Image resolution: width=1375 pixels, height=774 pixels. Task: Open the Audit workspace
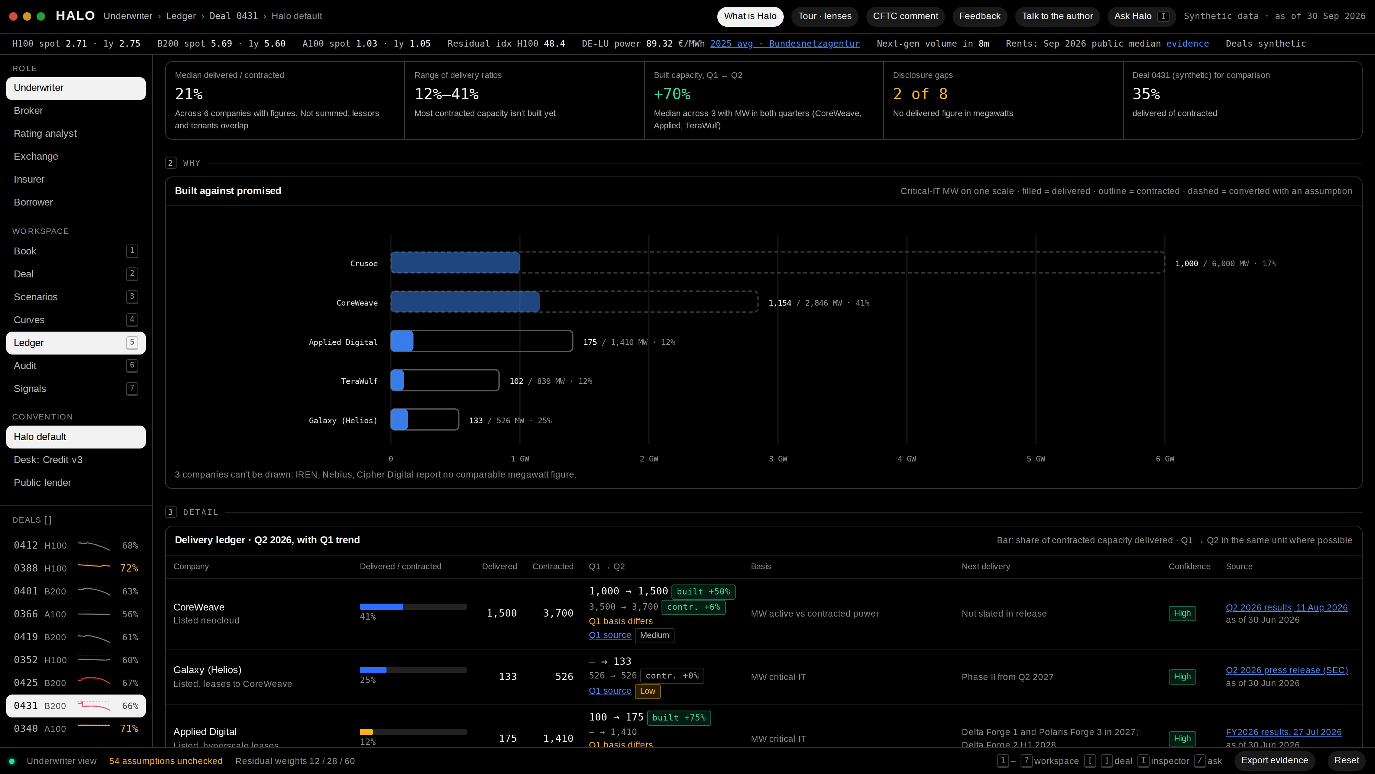(x=76, y=366)
